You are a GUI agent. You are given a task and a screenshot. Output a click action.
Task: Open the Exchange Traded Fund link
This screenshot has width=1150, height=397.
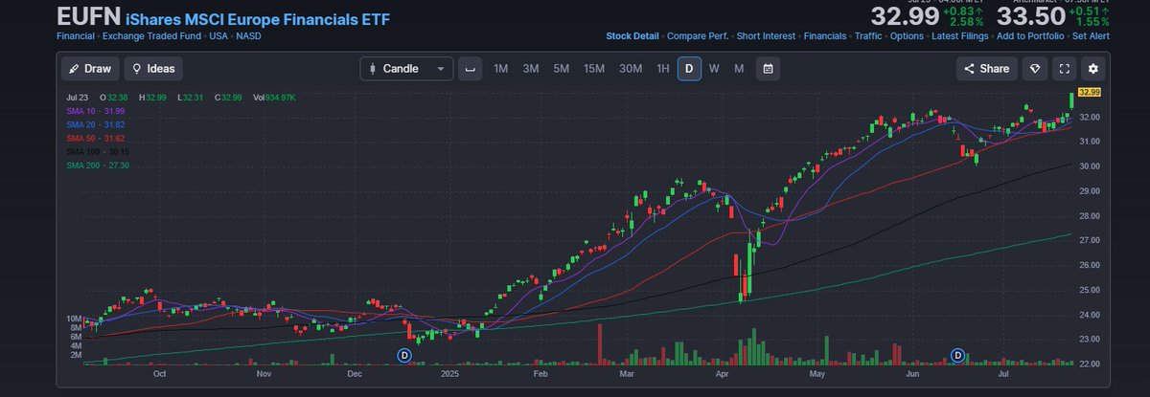click(149, 36)
